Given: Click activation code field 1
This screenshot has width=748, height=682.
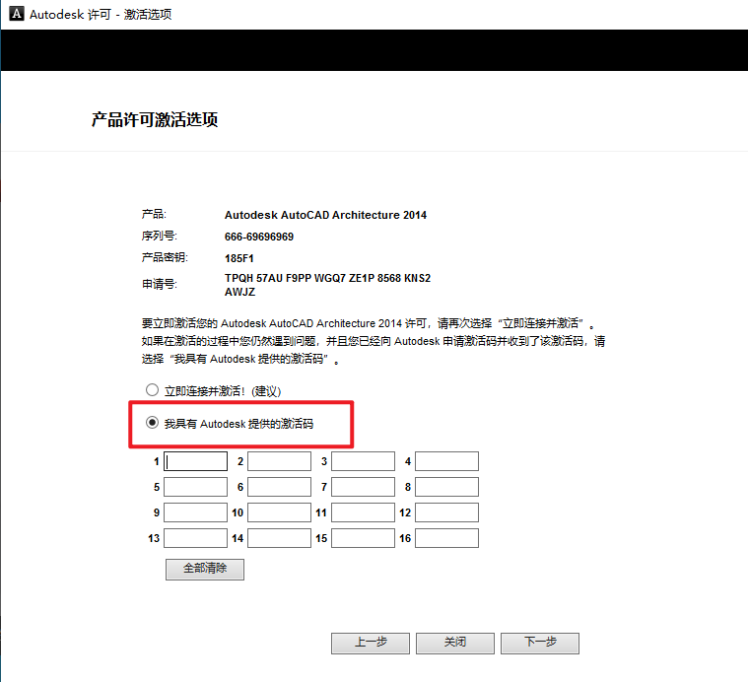Looking at the screenshot, I should (x=195, y=461).
